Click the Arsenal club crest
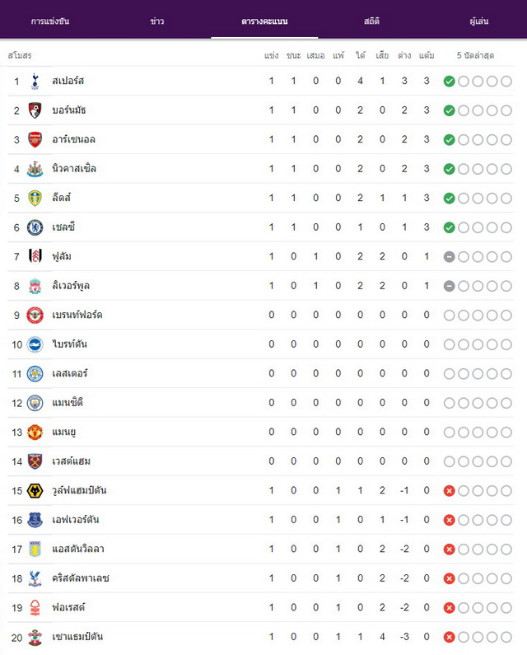 click(35, 139)
